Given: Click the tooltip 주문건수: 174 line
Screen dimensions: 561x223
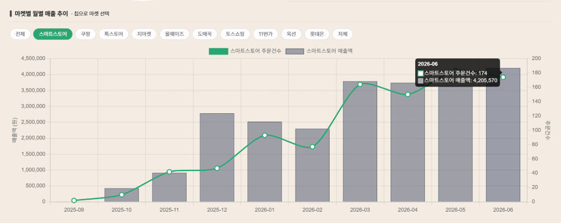Looking at the screenshot, I should (x=452, y=73).
